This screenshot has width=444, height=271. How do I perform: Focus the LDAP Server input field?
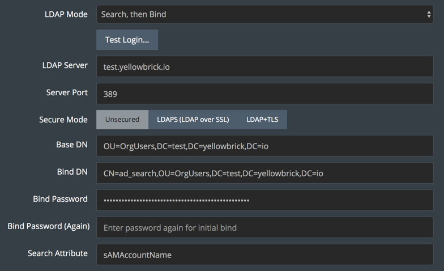pos(264,67)
